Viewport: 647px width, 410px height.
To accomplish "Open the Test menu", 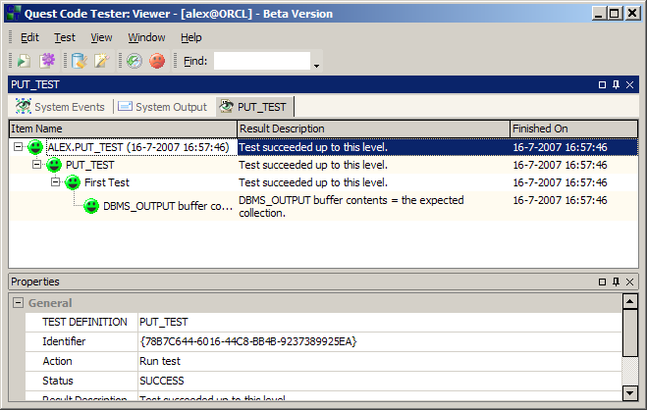I will click(65, 37).
